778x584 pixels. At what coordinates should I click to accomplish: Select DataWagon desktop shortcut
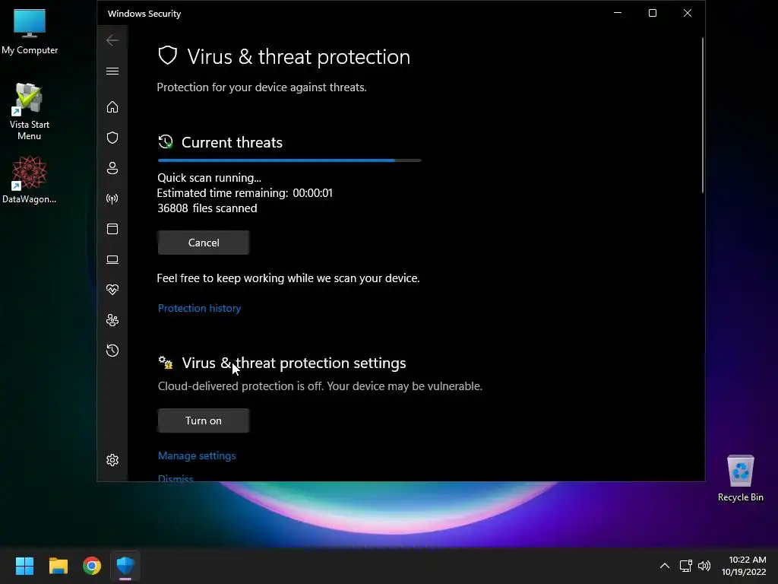[30, 179]
